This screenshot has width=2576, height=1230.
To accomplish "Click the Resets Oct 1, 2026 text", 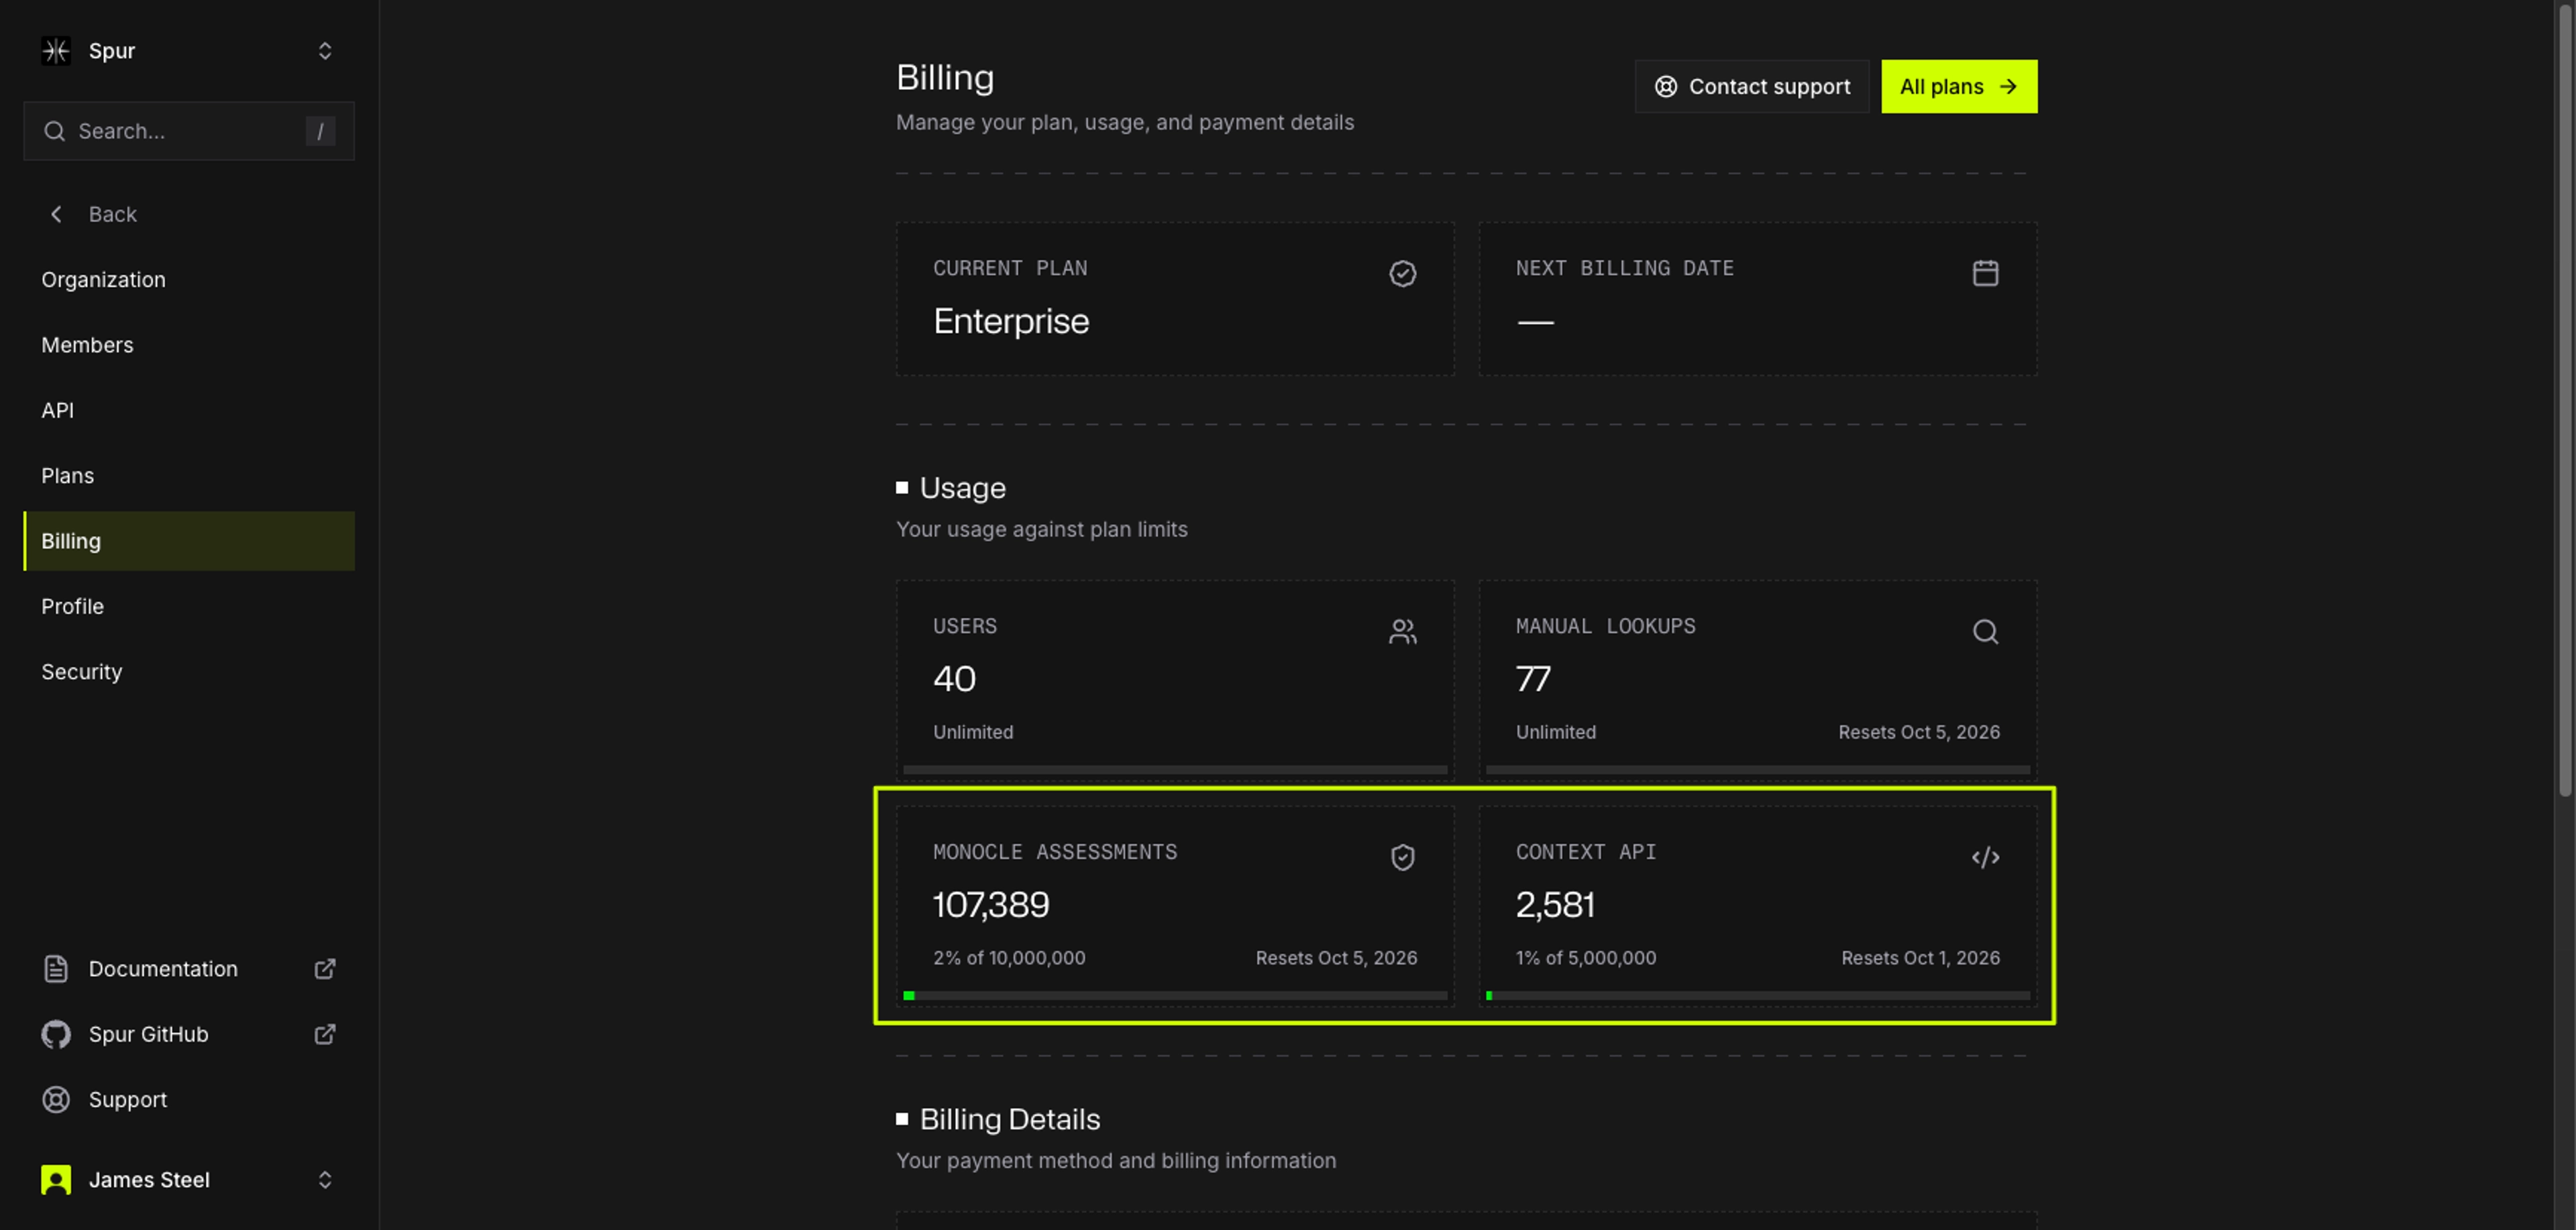I will pyautogui.click(x=1920, y=959).
